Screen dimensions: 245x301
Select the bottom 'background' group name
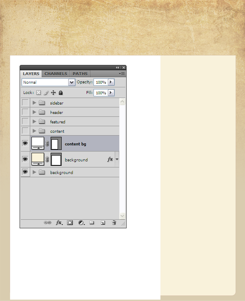coord(61,173)
